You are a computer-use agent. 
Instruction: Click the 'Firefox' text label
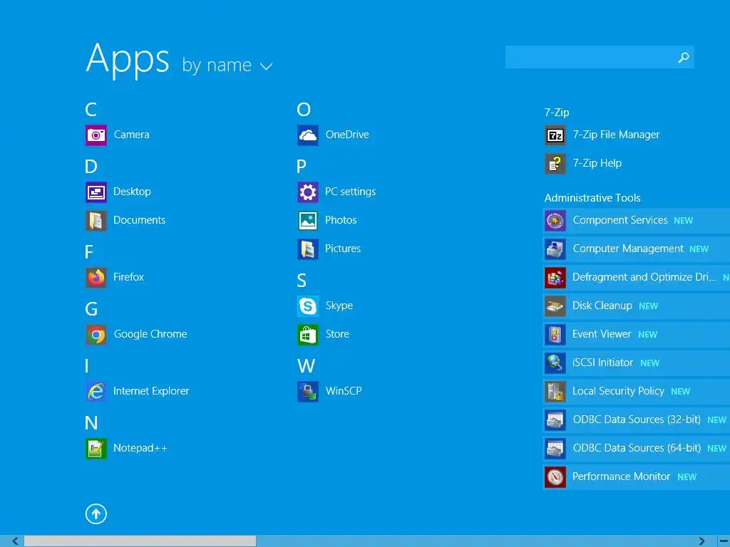[x=128, y=277]
